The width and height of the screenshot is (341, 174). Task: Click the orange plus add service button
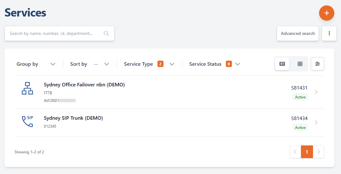coord(326,13)
